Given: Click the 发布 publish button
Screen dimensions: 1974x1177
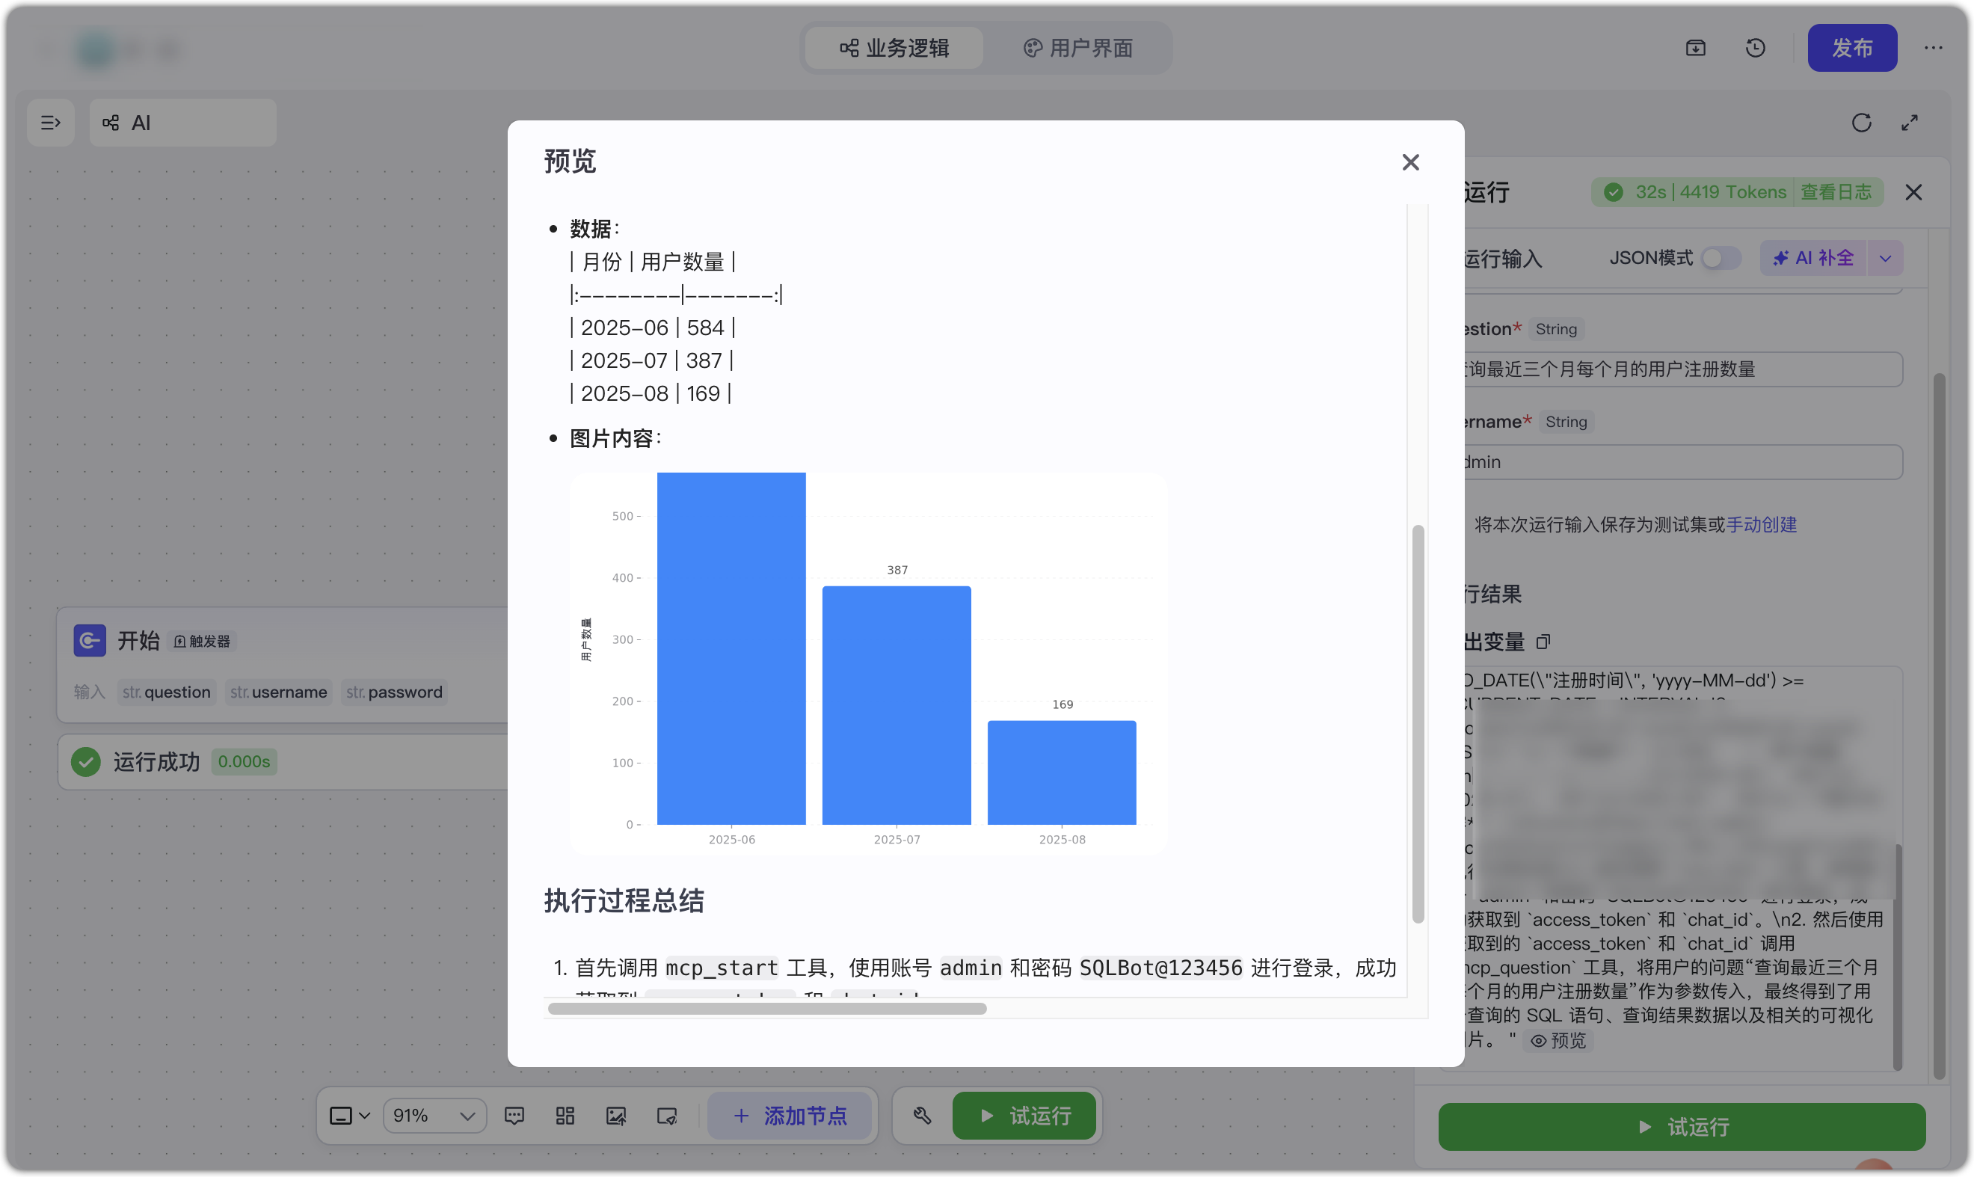Looking at the screenshot, I should (x=1852, y=48).
